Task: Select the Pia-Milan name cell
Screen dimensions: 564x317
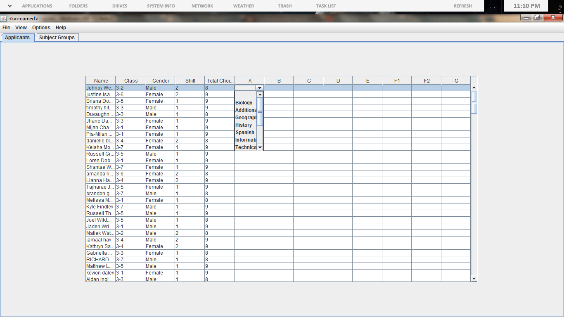Action: pyautogui.click(x=101, y=134)
